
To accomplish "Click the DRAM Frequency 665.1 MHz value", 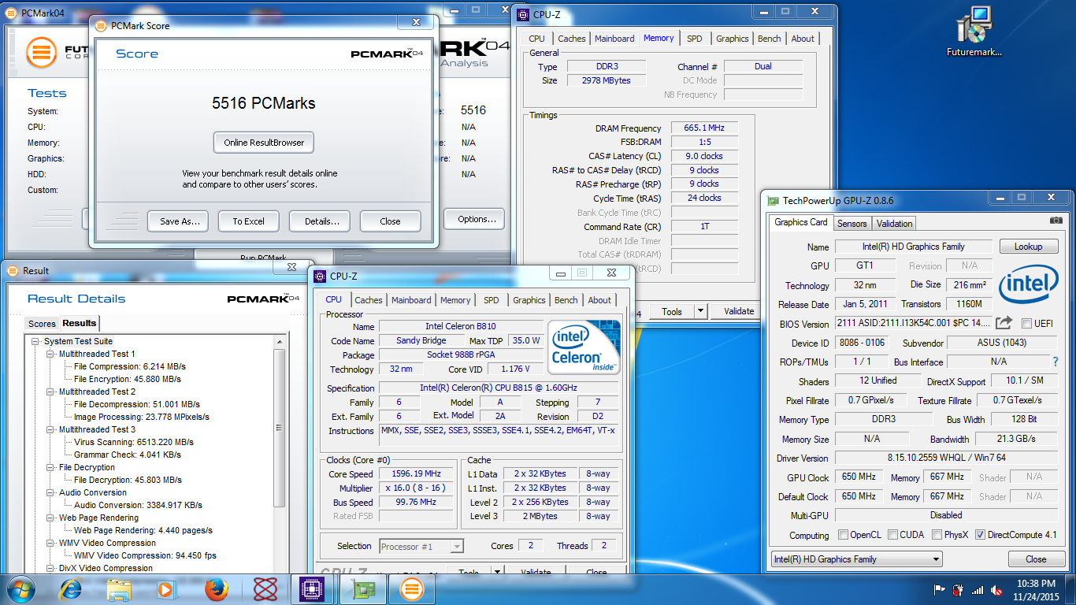I will point(705,128).
